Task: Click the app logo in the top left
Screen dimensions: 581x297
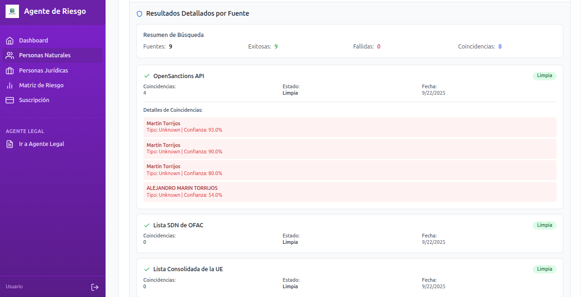Action: coord(12,11)
